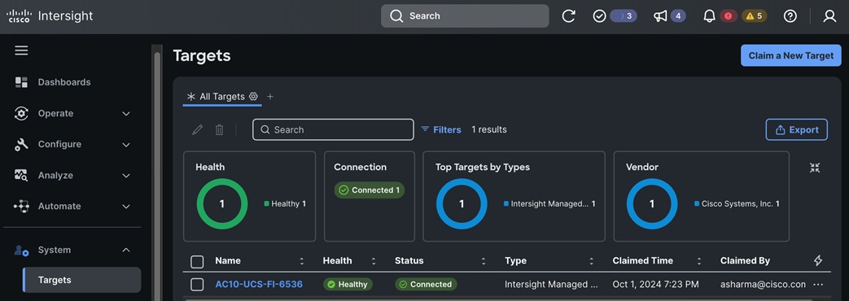This screenshot has width=849, height=301.
Task: Open the user profile icon
Action: click(x=829, y=16)
